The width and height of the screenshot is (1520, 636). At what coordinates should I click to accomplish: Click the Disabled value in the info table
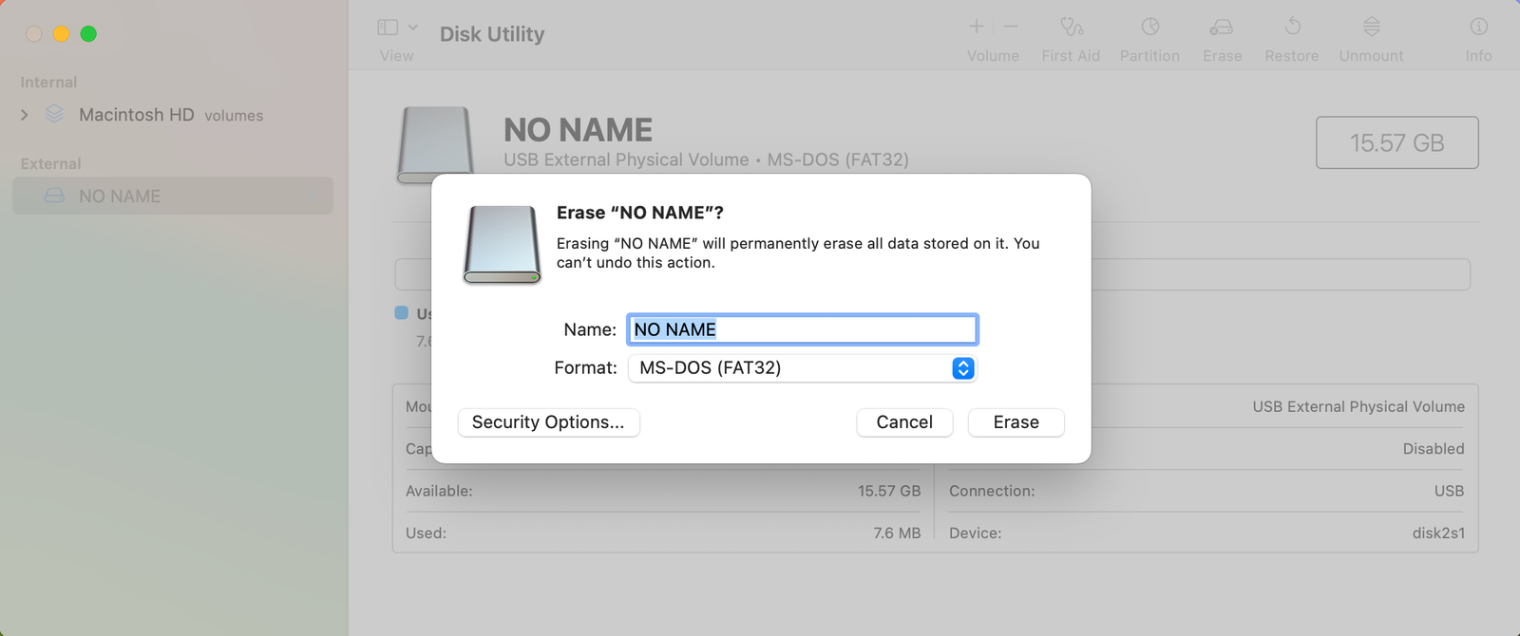(1434, 449)
